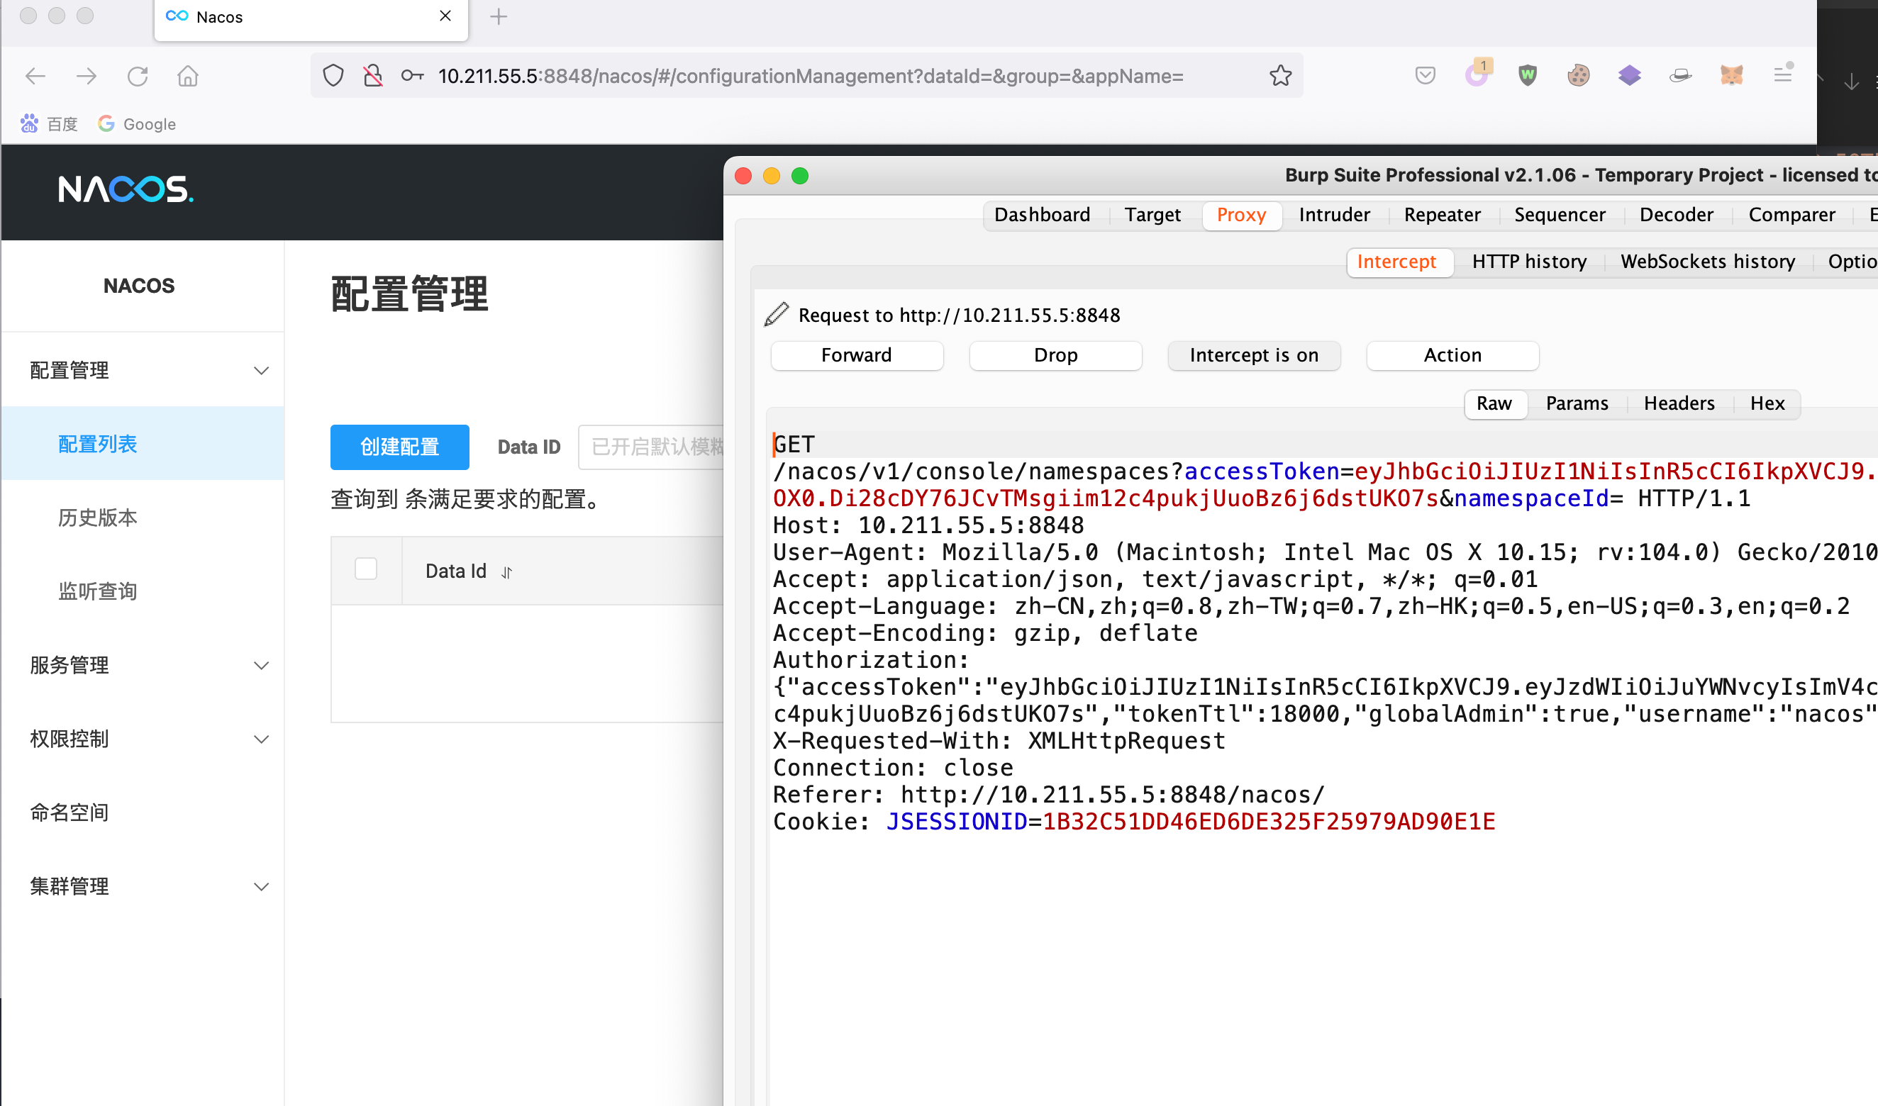Open the cookie editor extension
The height and width of the screenshot is (1106, 1878).
click(x=1578, y=75)
